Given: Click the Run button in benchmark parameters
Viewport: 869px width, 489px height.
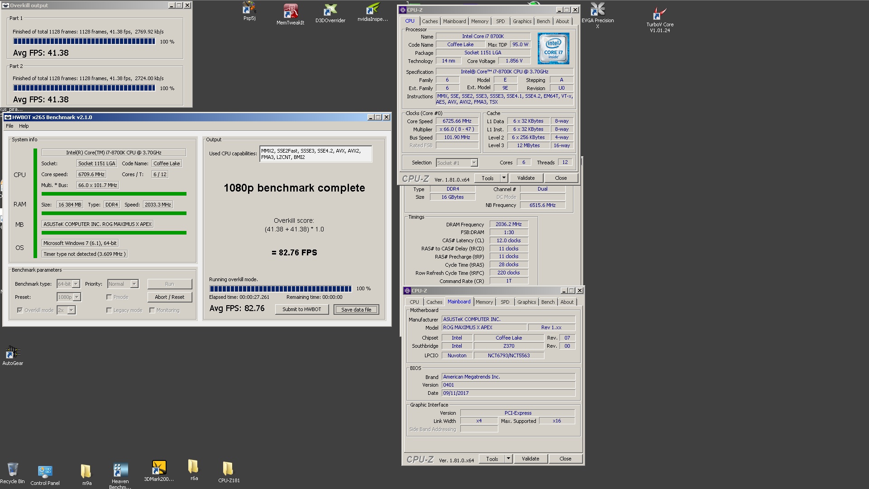Looking at the screenshot, I should pos(170,284).
